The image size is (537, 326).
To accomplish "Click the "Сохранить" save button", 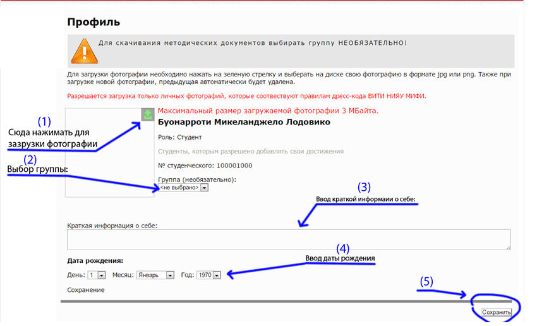I will (x=496, y=312).
